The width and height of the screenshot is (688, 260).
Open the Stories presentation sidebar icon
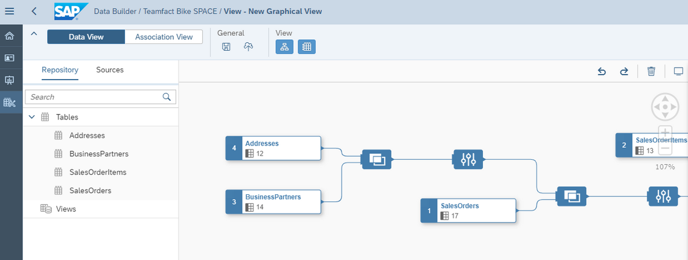[x=9, y=80]
